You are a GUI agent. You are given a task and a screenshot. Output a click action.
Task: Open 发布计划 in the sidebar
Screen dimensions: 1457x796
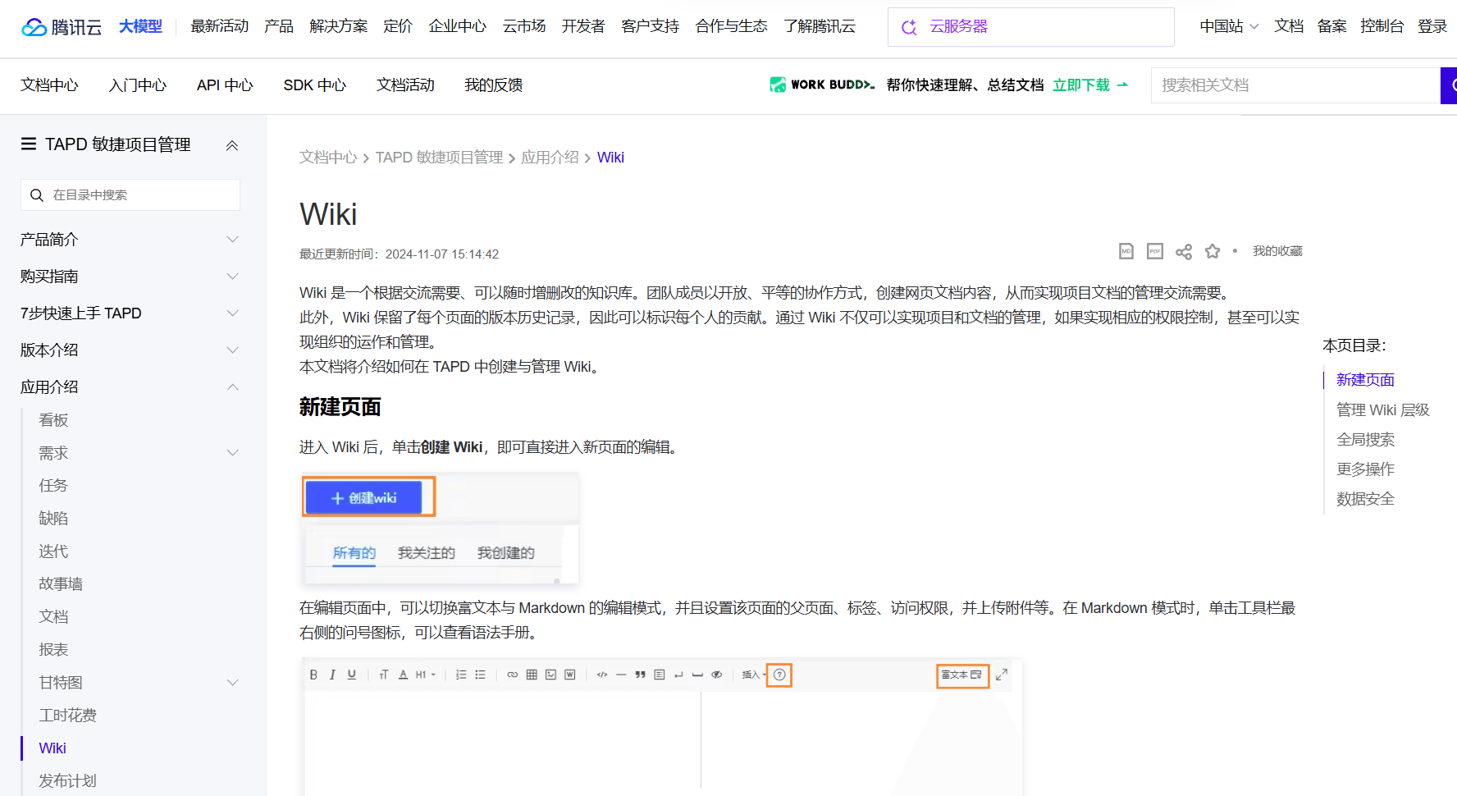67,781
